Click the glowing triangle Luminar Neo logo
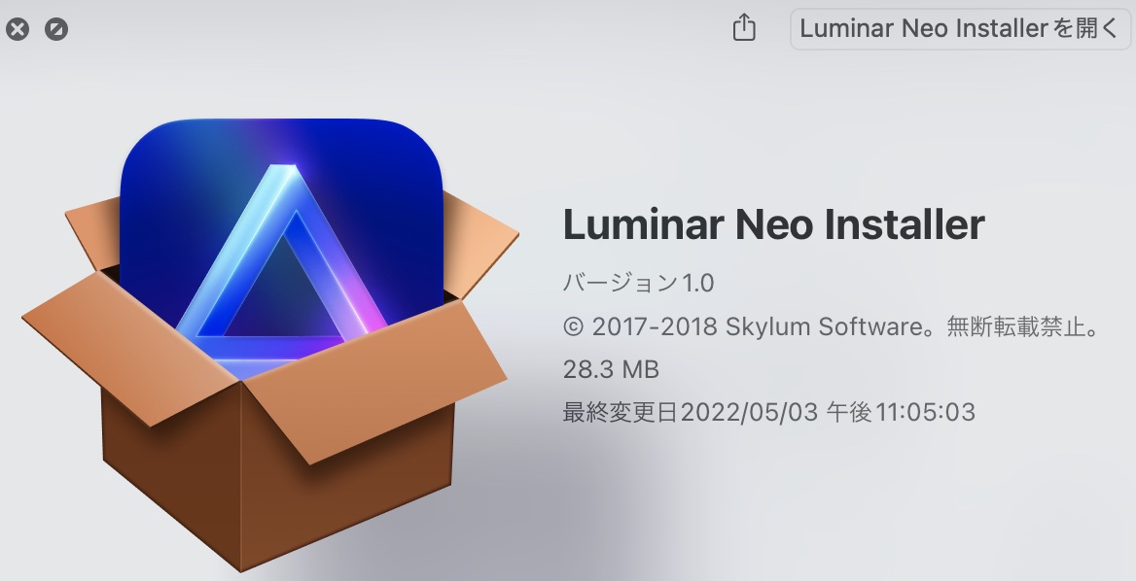1136x581 pixels. (284, 260)
